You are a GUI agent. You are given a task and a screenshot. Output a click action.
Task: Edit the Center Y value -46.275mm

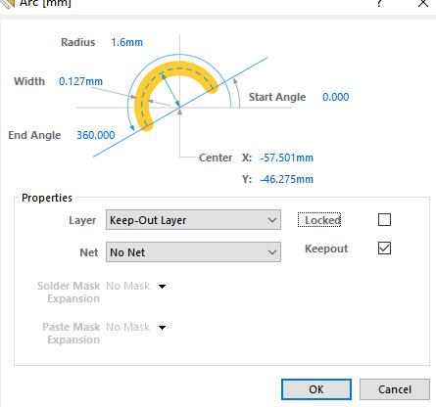pos(286,179)
